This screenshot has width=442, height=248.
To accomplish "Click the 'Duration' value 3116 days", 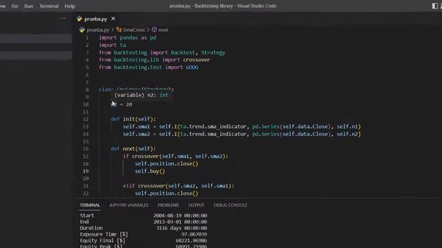I will tap(182, 228).
